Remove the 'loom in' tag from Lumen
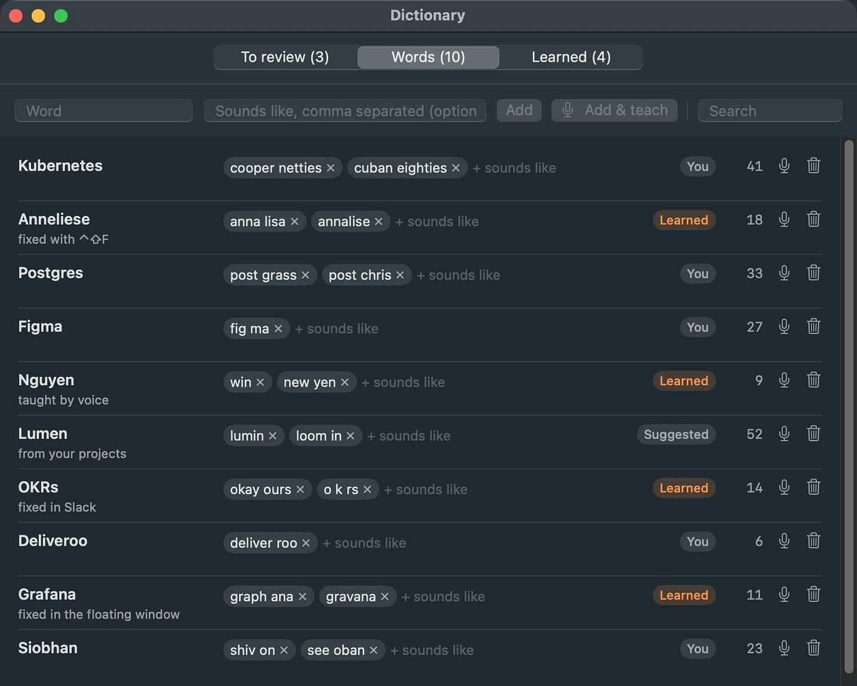Image resolution: width=857 pixels, height=686 pixels. pyautogui.click(x=350, y=436)
